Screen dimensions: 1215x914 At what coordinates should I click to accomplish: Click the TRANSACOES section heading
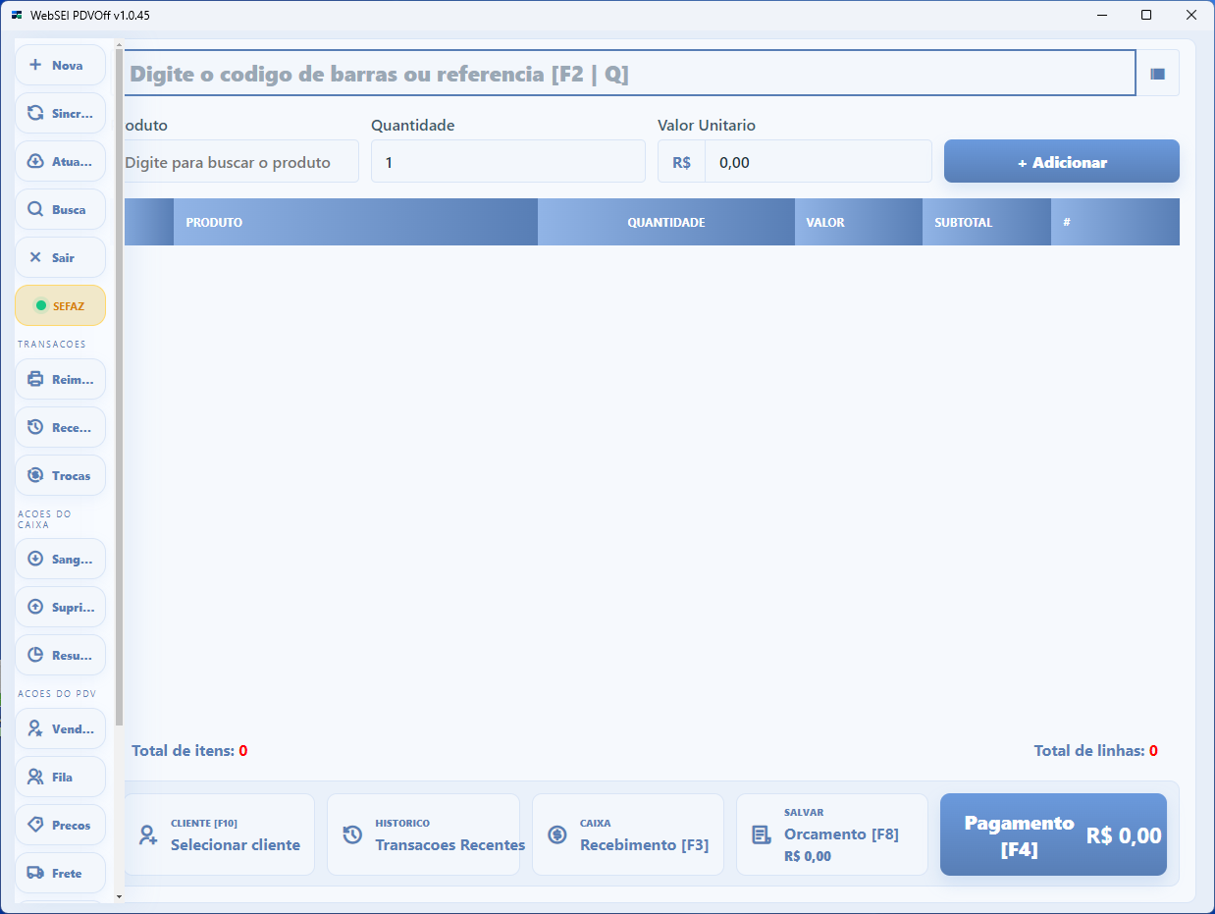pos(52,345)
